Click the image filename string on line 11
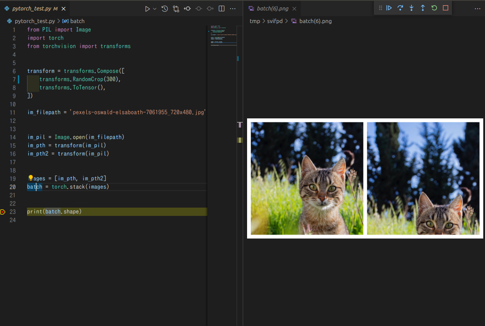Screen dimensions: 485x326 click(x=138, y=112)
